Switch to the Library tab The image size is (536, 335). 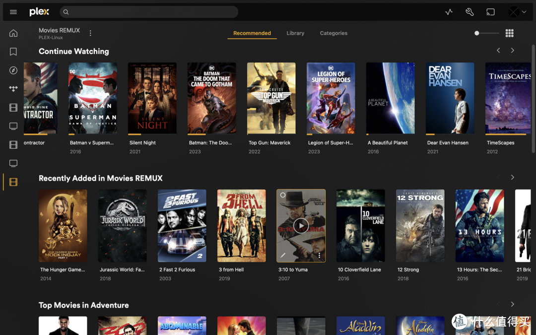click(295, 33)
